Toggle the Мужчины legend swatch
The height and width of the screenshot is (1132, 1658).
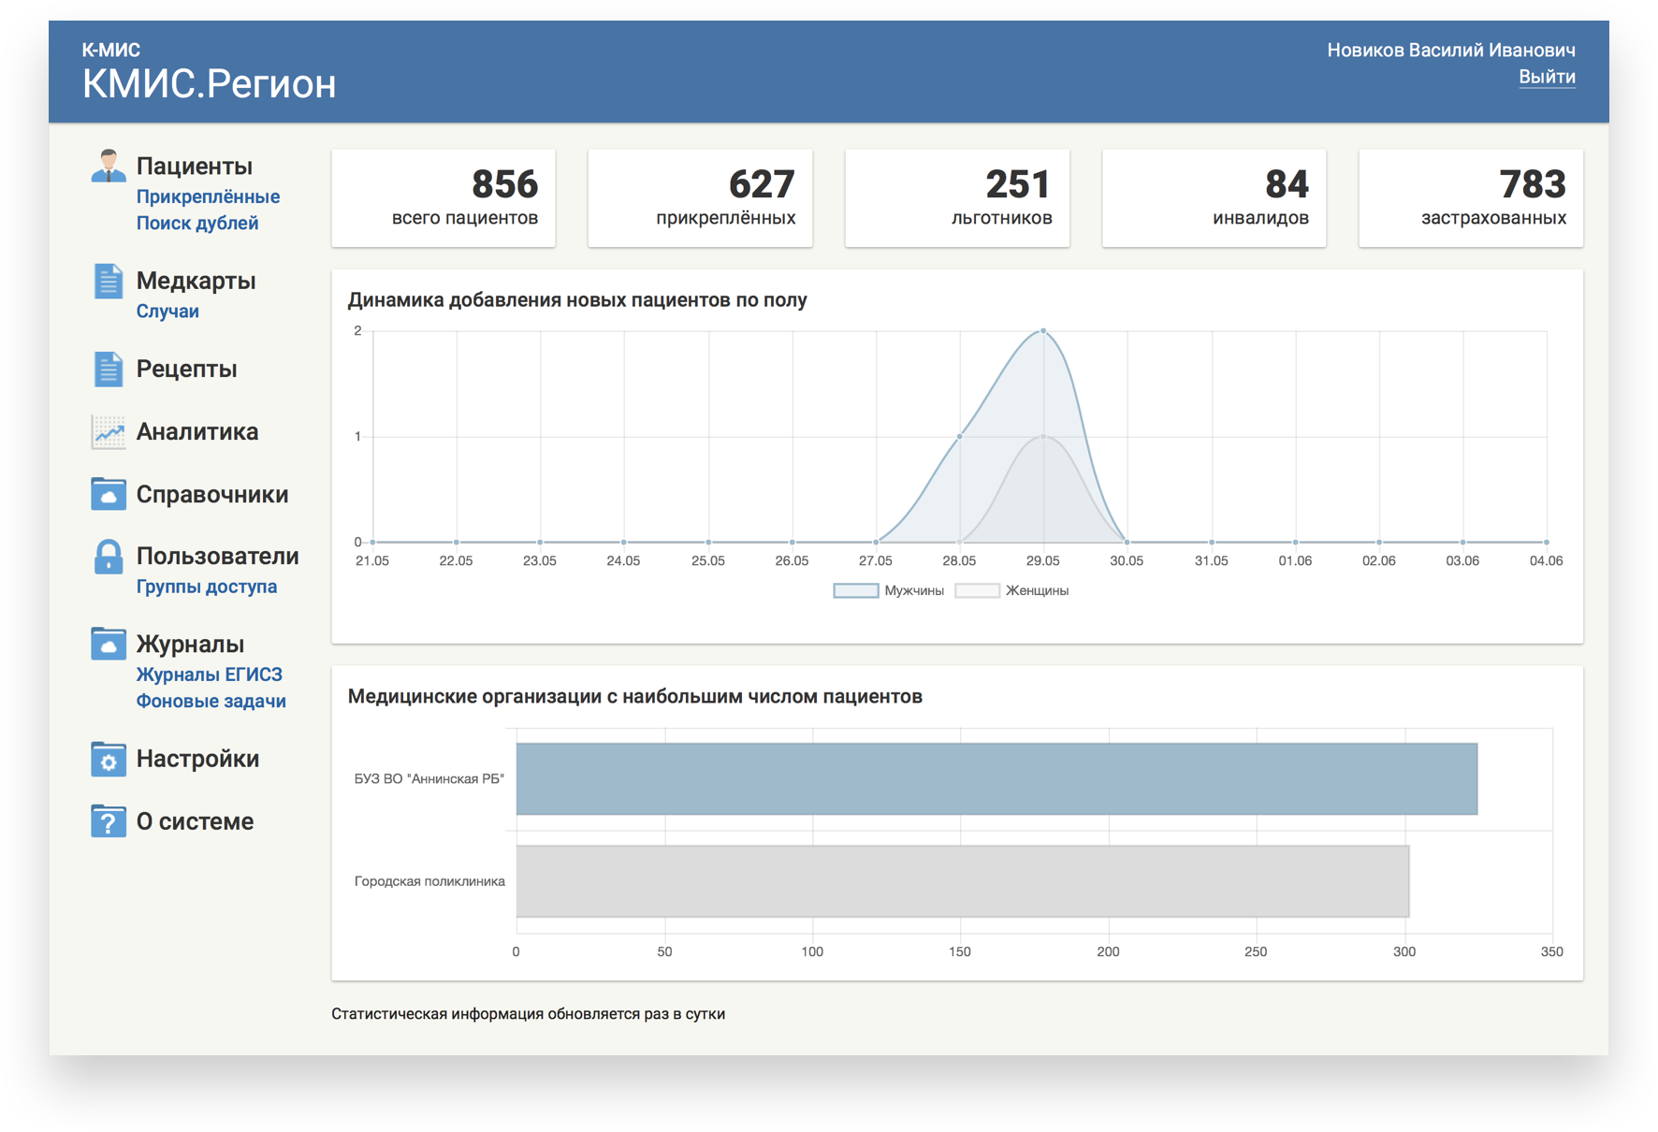(855, 590)
